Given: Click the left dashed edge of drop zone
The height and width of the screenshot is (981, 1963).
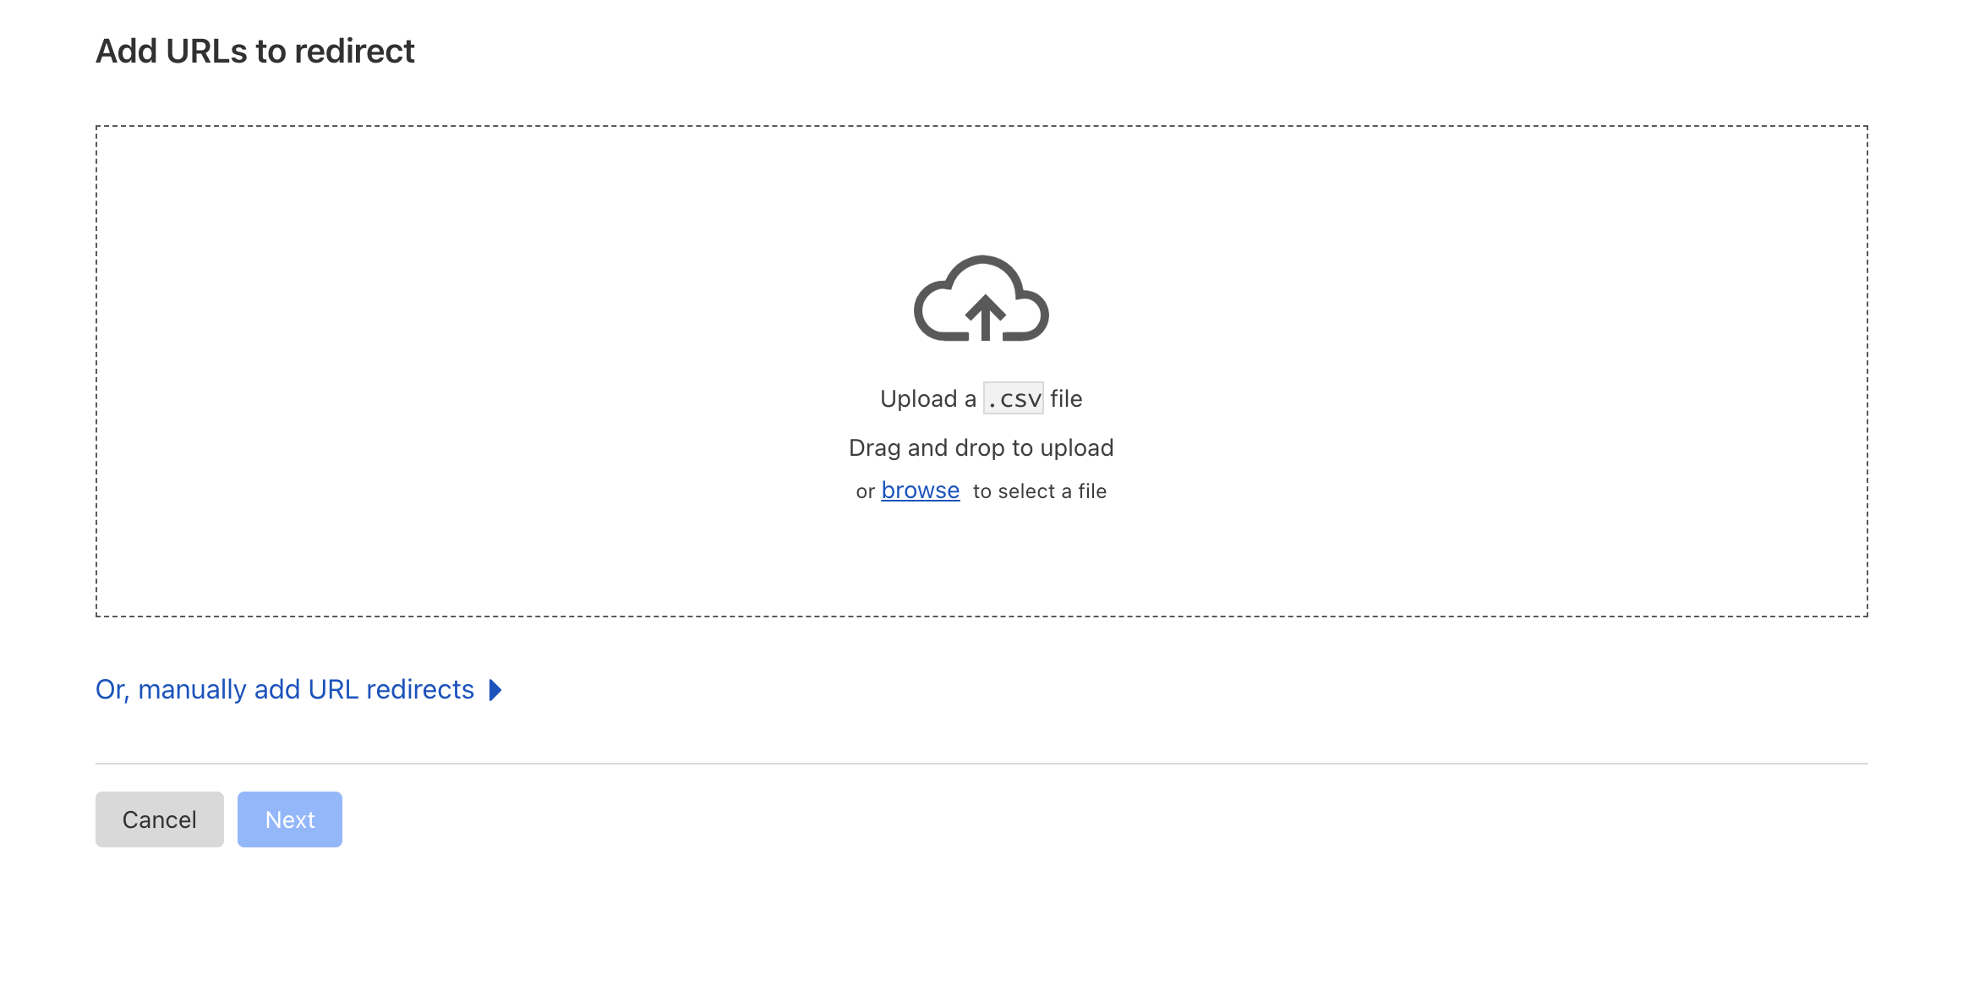Looking at the screenshot, I should (x=96, y=371).
